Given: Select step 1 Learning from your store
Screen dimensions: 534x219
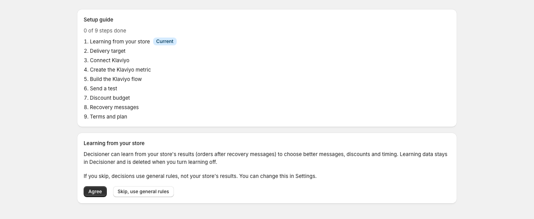Looking at the screenshot, I should [120, 41].
